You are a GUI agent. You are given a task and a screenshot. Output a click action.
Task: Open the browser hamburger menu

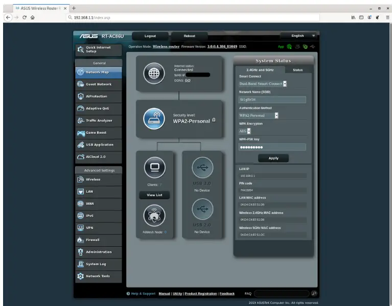387,17
